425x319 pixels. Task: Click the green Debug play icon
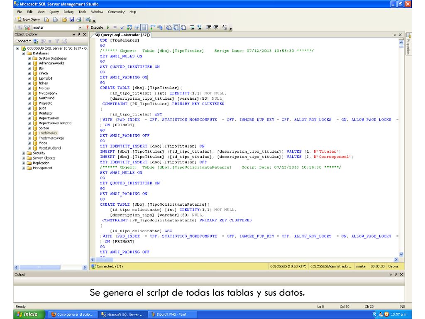tap(108, 27)
